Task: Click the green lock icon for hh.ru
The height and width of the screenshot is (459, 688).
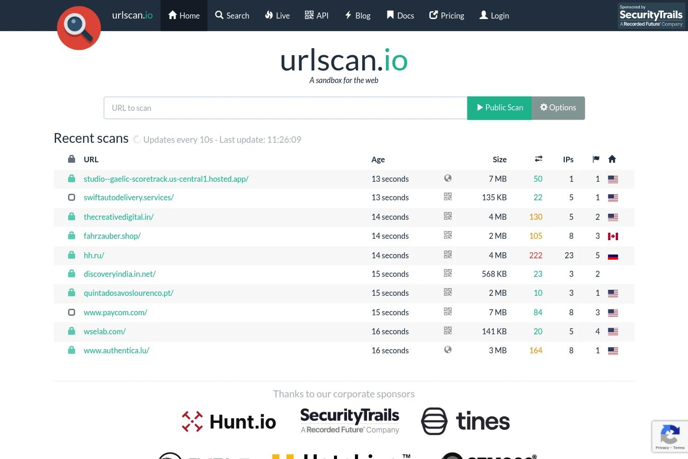Action: pos(71,255)
